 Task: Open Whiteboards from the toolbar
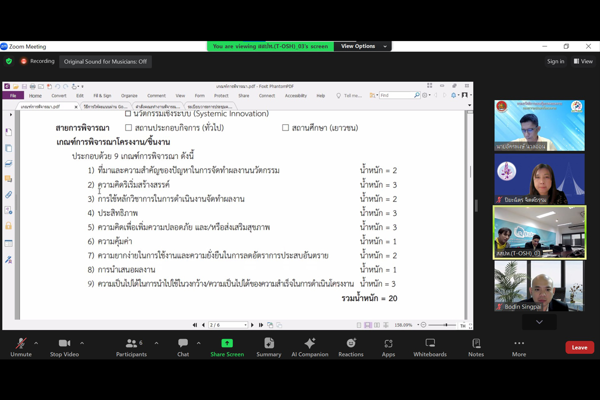click(430, 343)
